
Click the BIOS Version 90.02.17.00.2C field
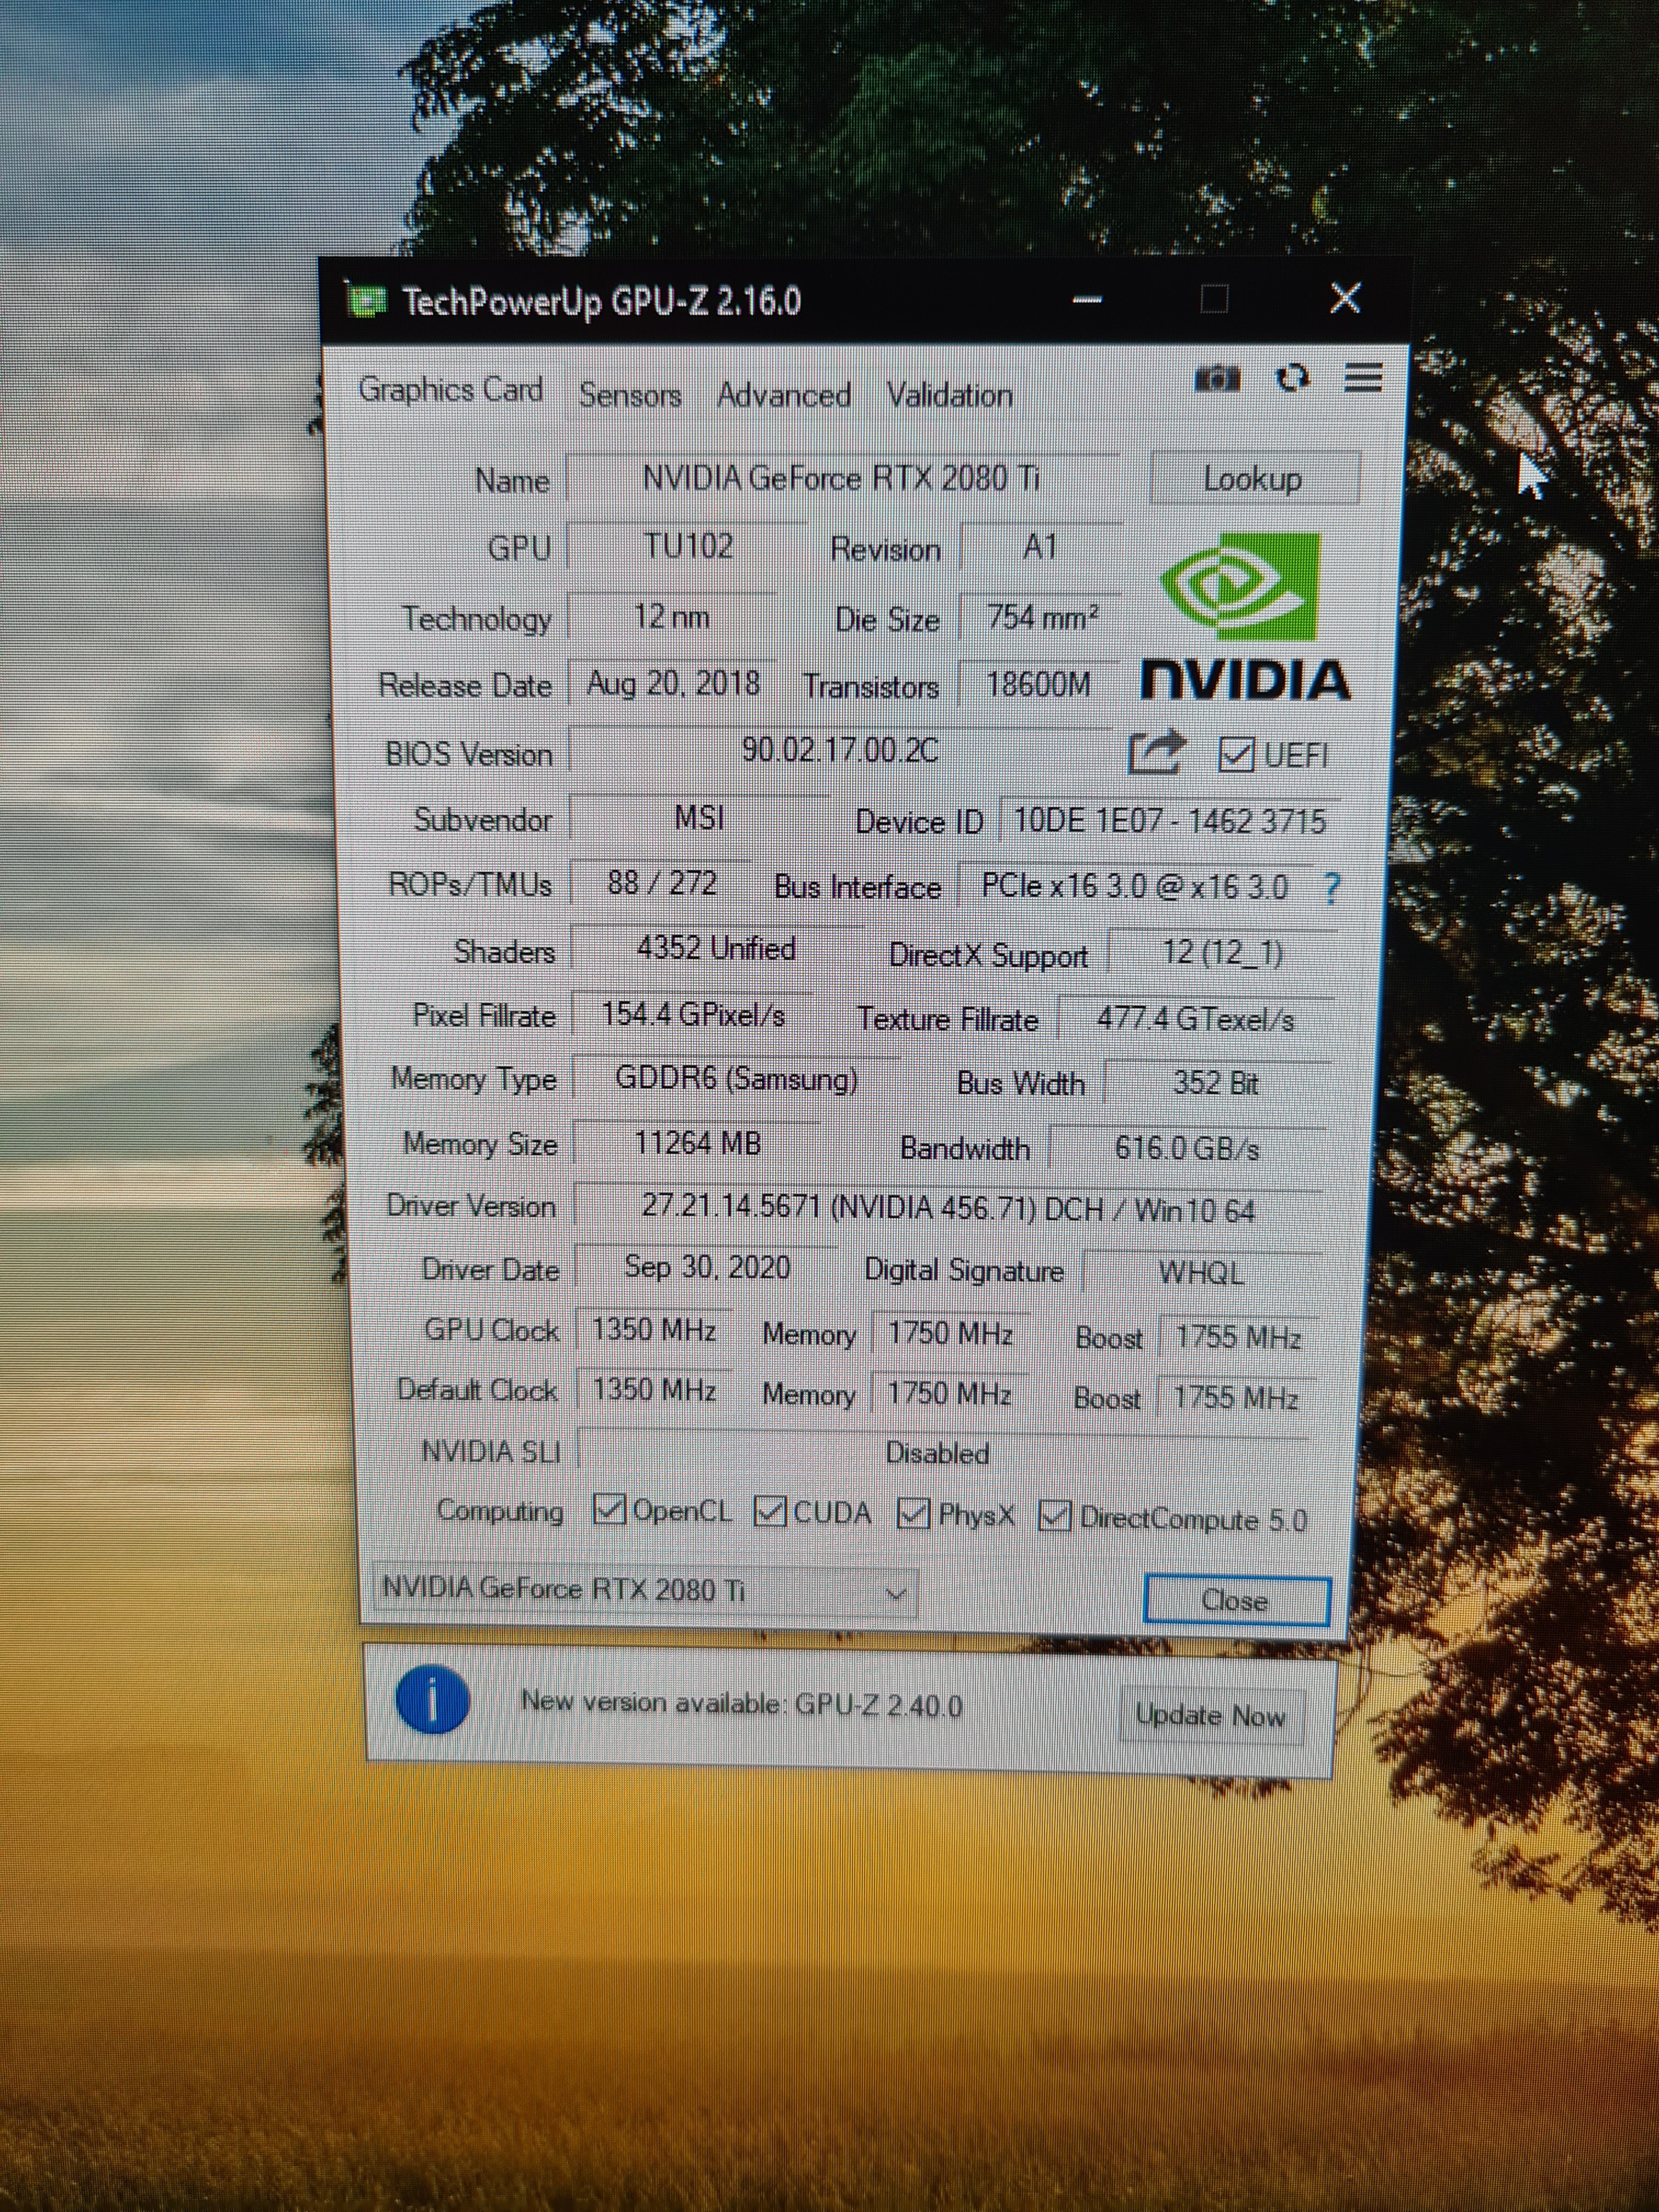[840, 750]
